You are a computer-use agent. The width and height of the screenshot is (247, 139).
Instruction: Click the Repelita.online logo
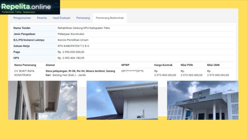point(30,7)
